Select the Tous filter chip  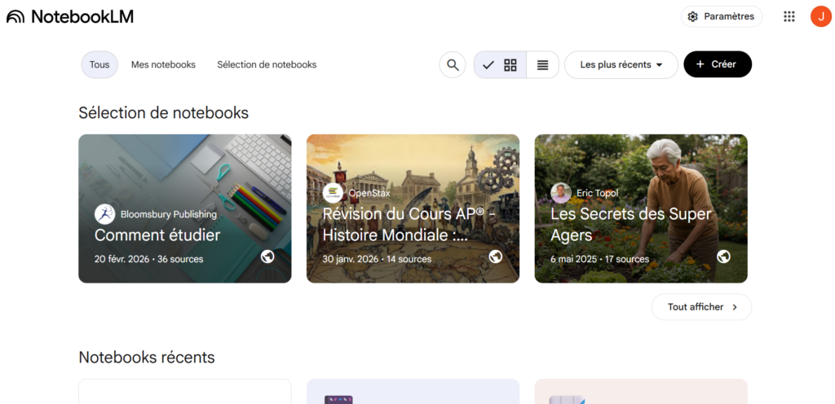[x=99, y=64]
